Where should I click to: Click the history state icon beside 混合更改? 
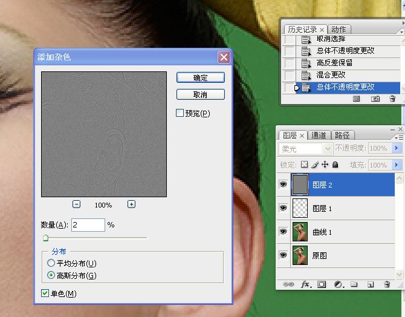click(306, 75)
